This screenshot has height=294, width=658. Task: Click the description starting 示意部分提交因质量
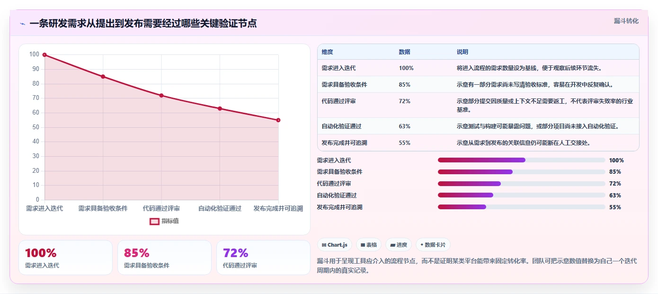pos(545,106)
